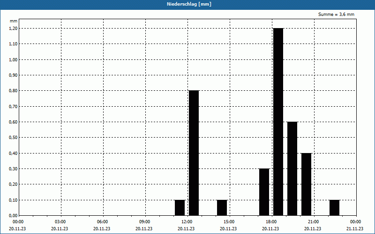The height and width of the screenshot is (234, 375).
Task: Click the 0,10 bar after 21:00
Action: point(334,208)
